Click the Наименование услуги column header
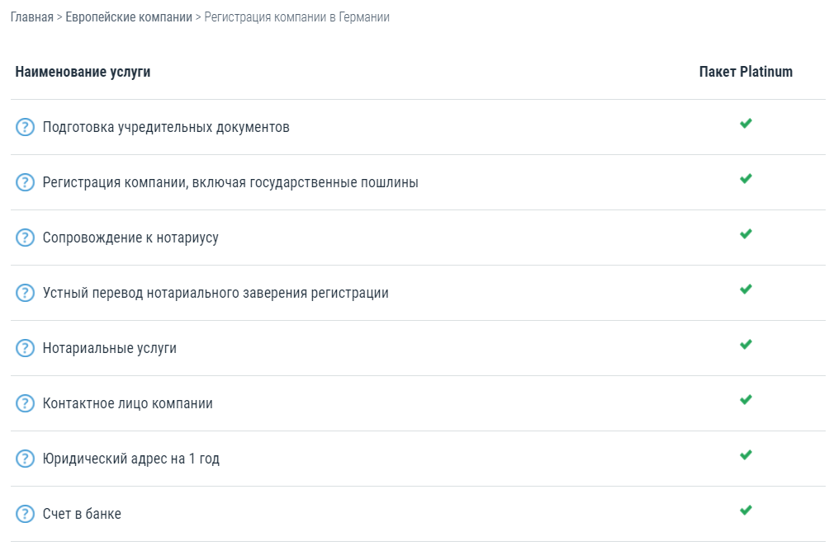 pos(83,72)
